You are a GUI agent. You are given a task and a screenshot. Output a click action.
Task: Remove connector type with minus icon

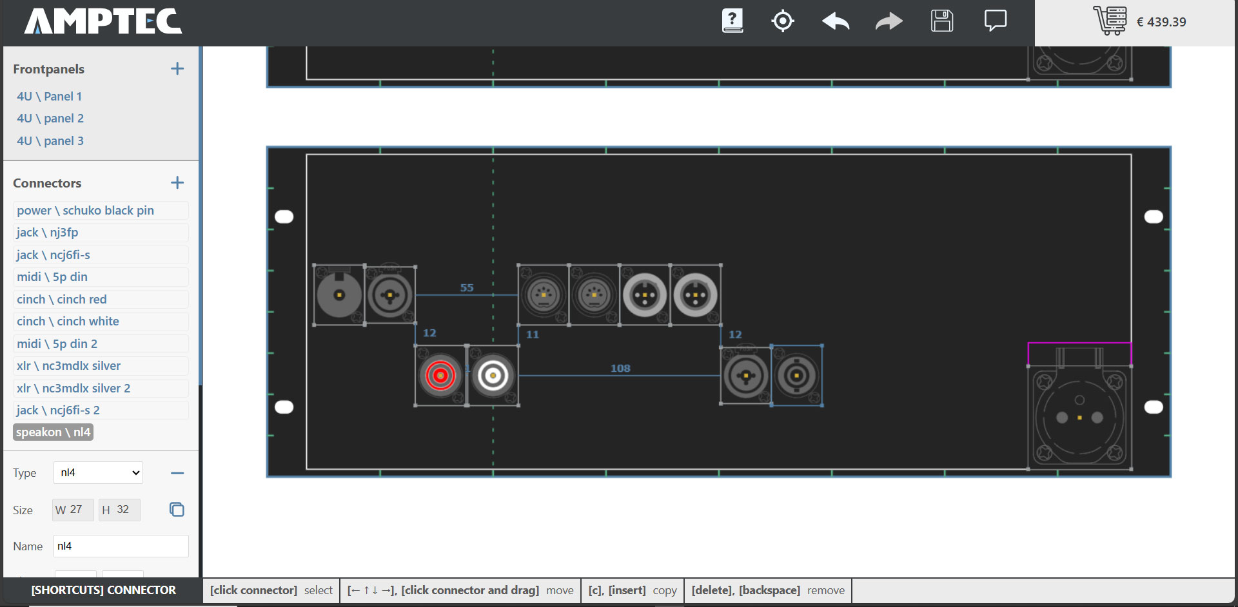pos(177,473)
